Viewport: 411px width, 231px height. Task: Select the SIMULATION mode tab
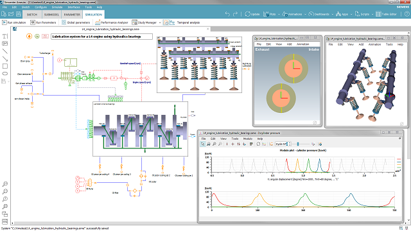pyautogui.click(x=94, y=14)
